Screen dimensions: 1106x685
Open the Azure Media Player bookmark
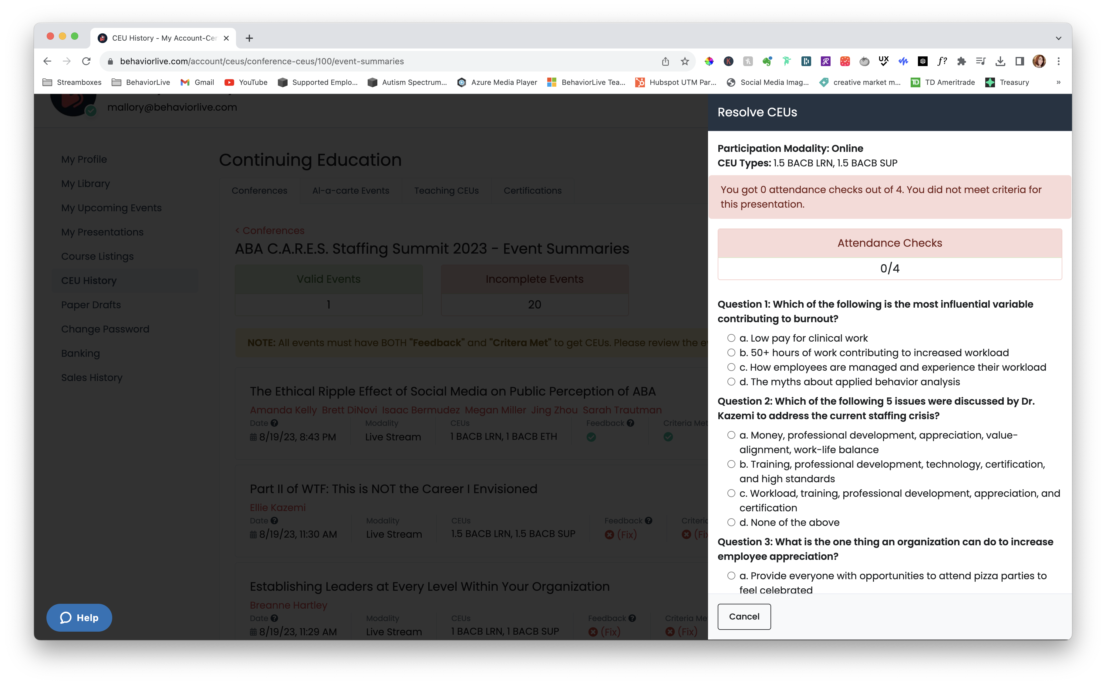point(497,82)
